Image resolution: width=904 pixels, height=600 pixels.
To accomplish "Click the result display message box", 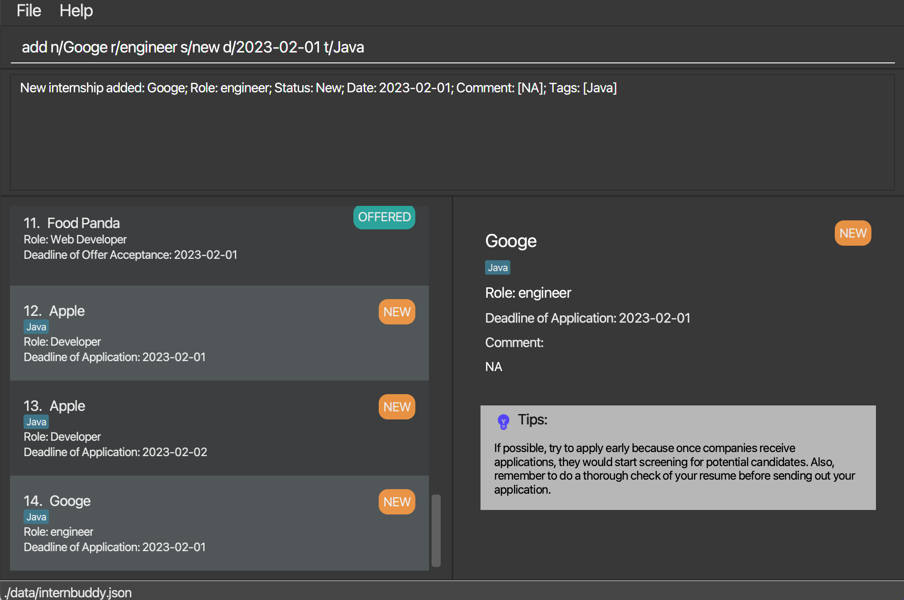I will click(452, 132).
